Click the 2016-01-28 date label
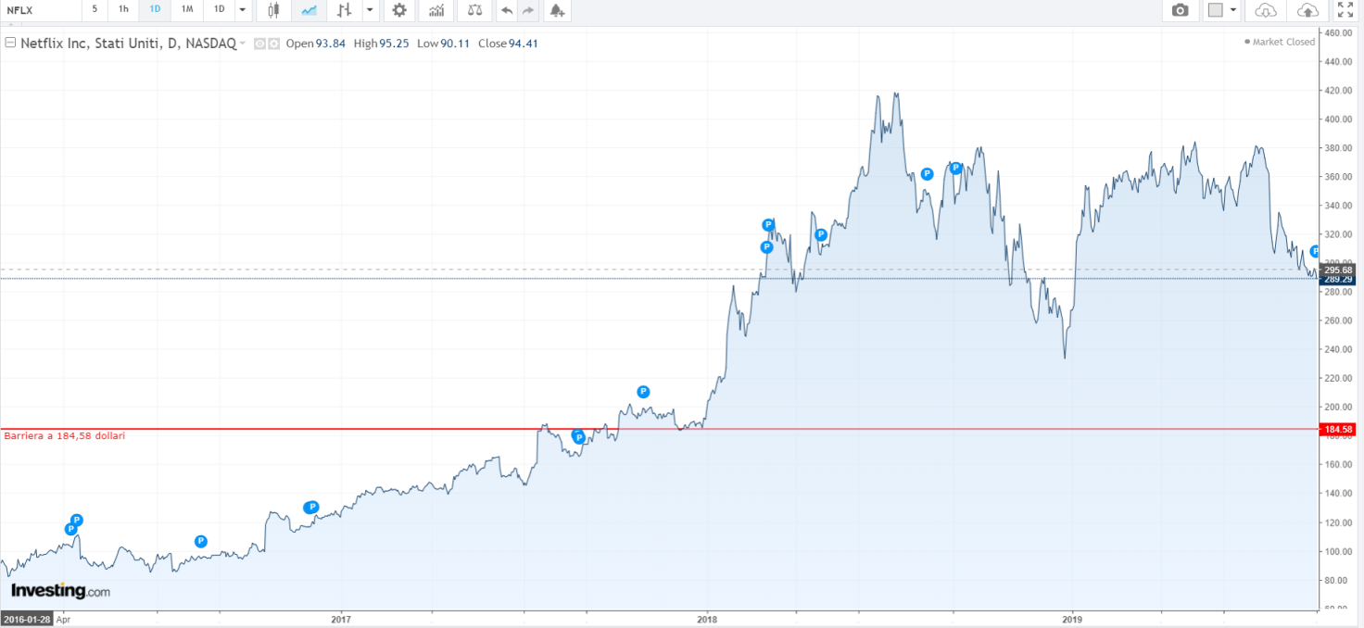Screen dimensions: 1364x628 [26, 618]
